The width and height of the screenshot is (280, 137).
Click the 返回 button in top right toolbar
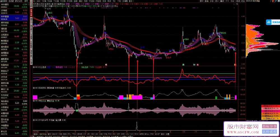[x=243, y=1]
